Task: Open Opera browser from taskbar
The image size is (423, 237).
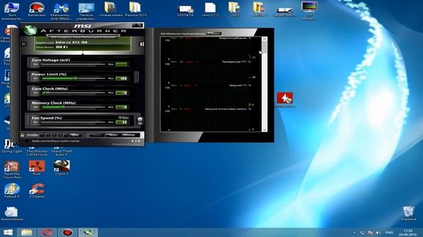Action: [47, 232]
